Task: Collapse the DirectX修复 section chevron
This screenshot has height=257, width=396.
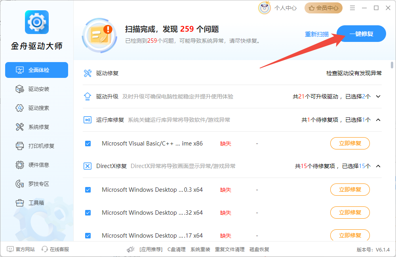Action: coord(378,166)
